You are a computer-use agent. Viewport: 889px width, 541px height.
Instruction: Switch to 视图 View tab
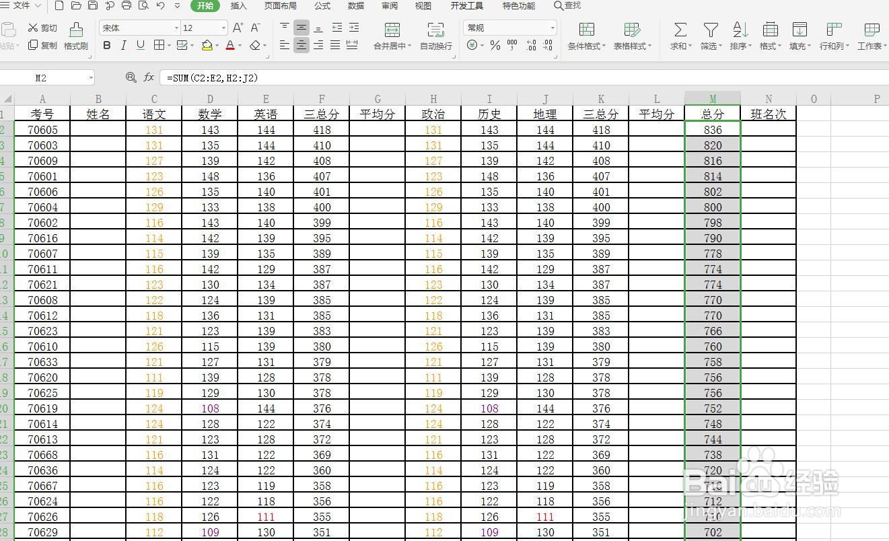pos(423,5)
